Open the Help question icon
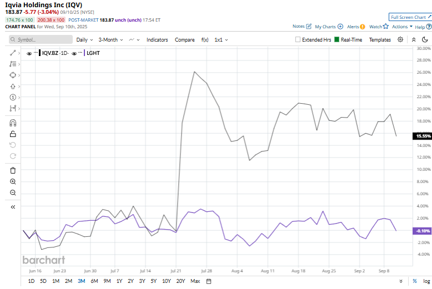This screenshot has width=432, height=289. coord(429,27)
